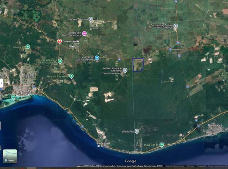Select the Rancho don Pedro boca chica marker
228x169 pixels.
[84, 34]
